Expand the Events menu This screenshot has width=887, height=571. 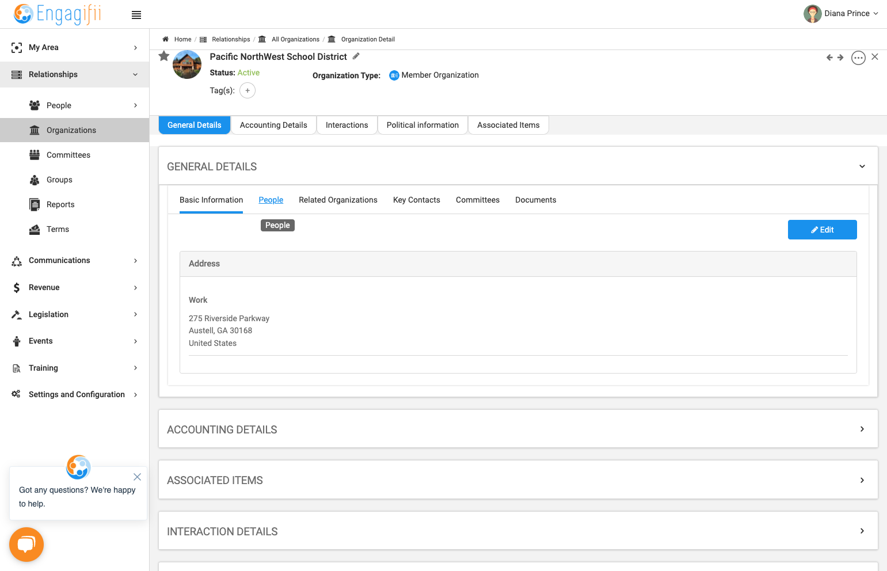pyautogui.click(x=75, y=341)
